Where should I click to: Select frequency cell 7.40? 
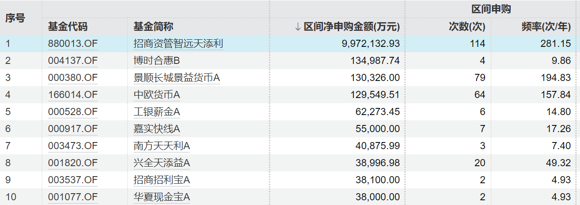coord(561,146)
